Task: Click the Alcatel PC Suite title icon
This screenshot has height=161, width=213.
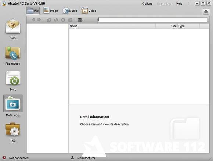Action: 4,4
